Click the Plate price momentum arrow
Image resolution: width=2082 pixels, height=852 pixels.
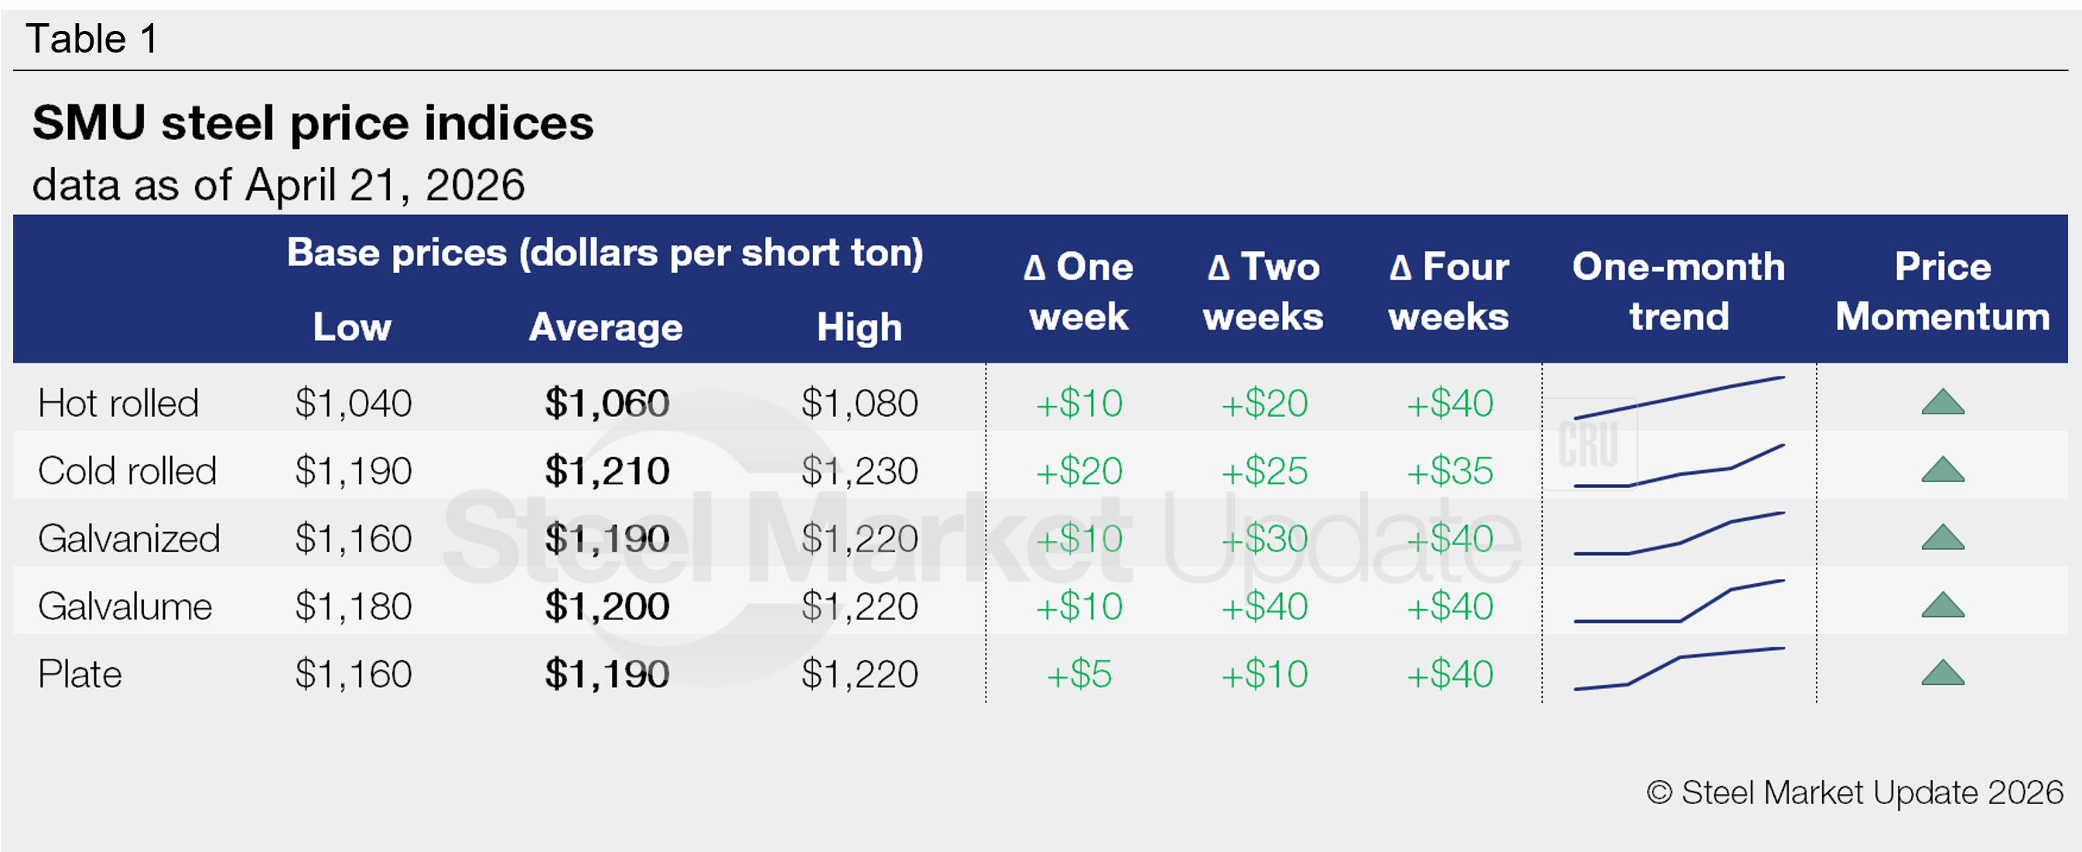[x=1942, y=673]
